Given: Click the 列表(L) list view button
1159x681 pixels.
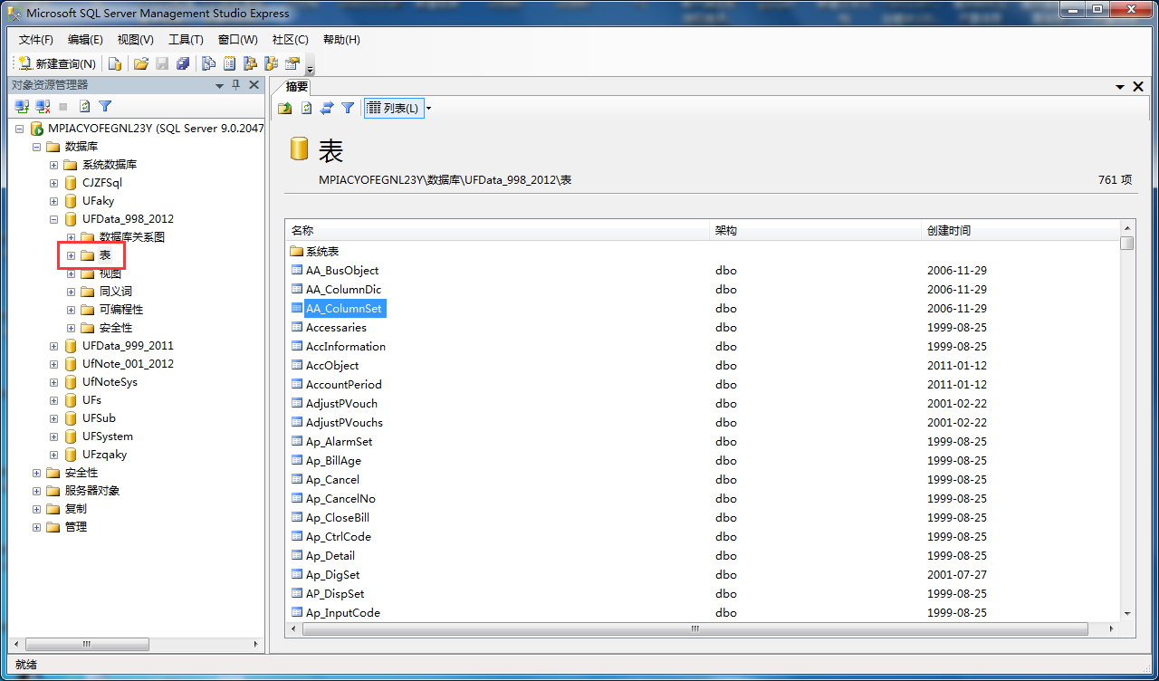Looking at the screenshot, I should (x=393, y=108).
